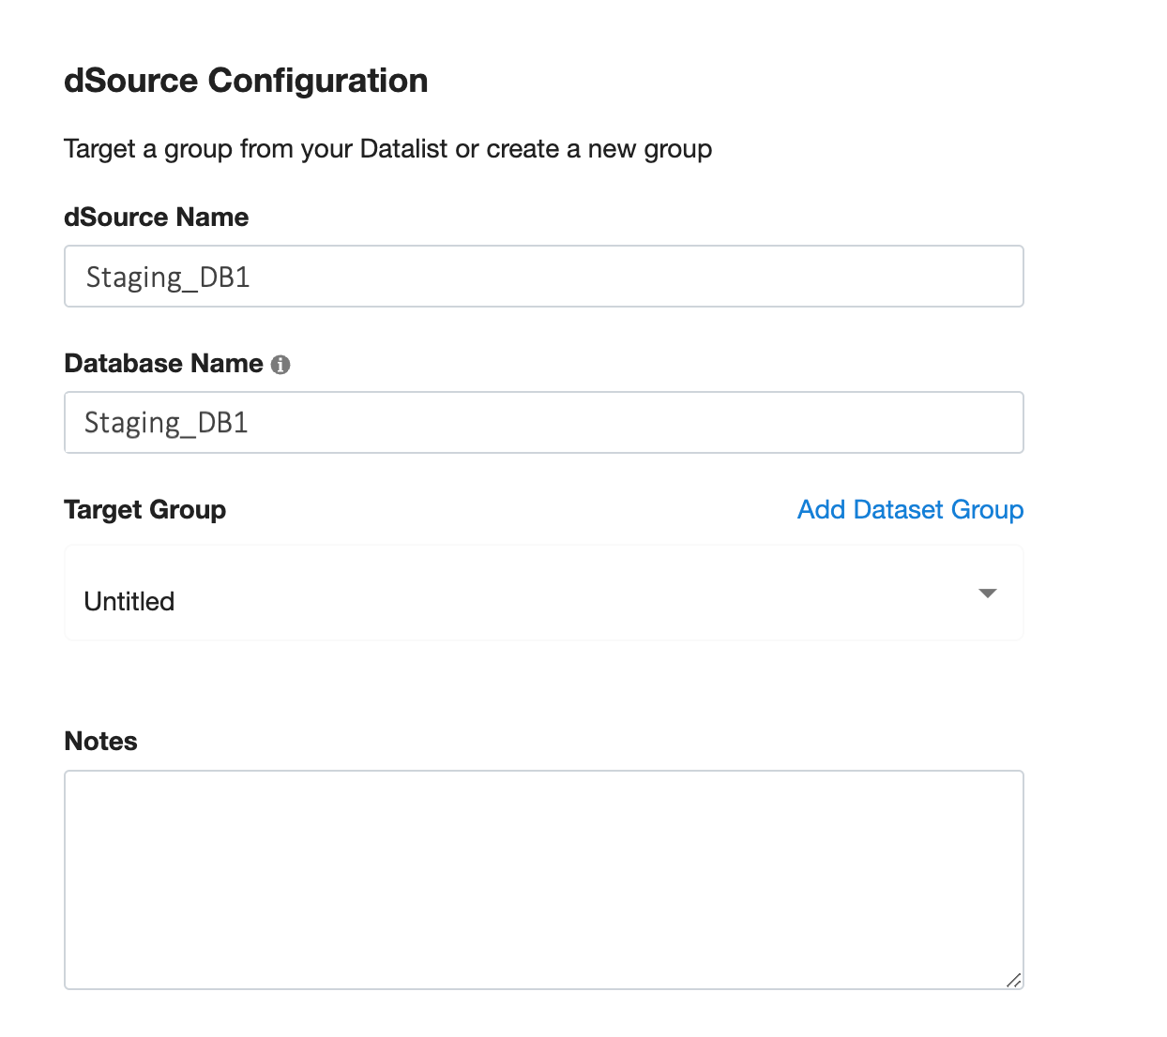
Task: Focus the dSource Name input field
Action: pyautogui.click(x=543, y=277)
